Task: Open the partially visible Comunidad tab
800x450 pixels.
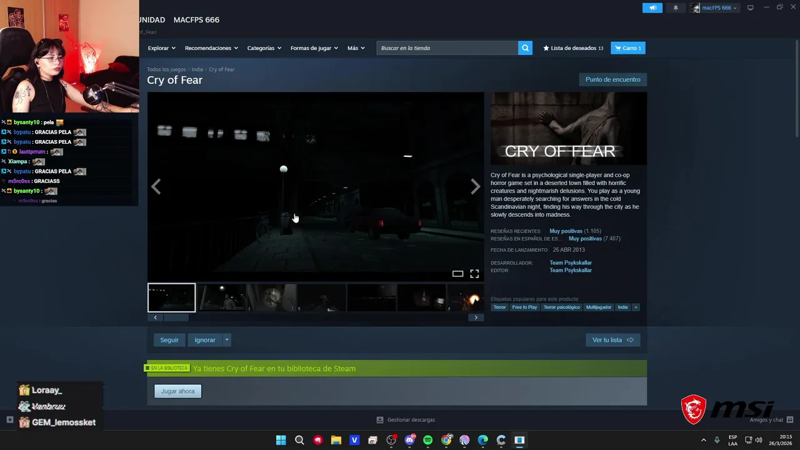Action: coord(152,20)
